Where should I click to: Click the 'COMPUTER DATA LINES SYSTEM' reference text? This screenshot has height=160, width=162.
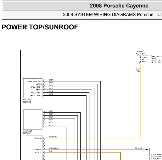point(156,157)
